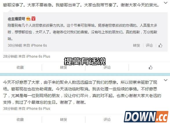Open the second post's chevron dropdown
170x124 pixels.
[x=166, y=80]
